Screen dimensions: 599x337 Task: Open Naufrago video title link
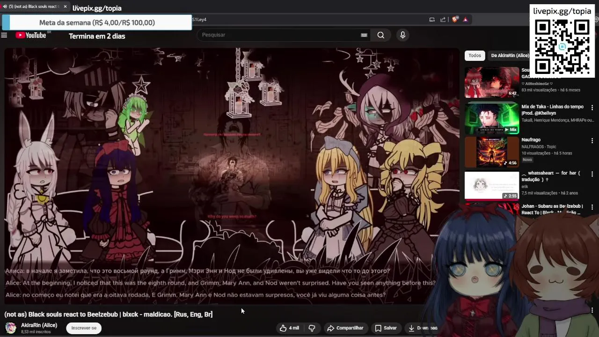click(531, 140)
